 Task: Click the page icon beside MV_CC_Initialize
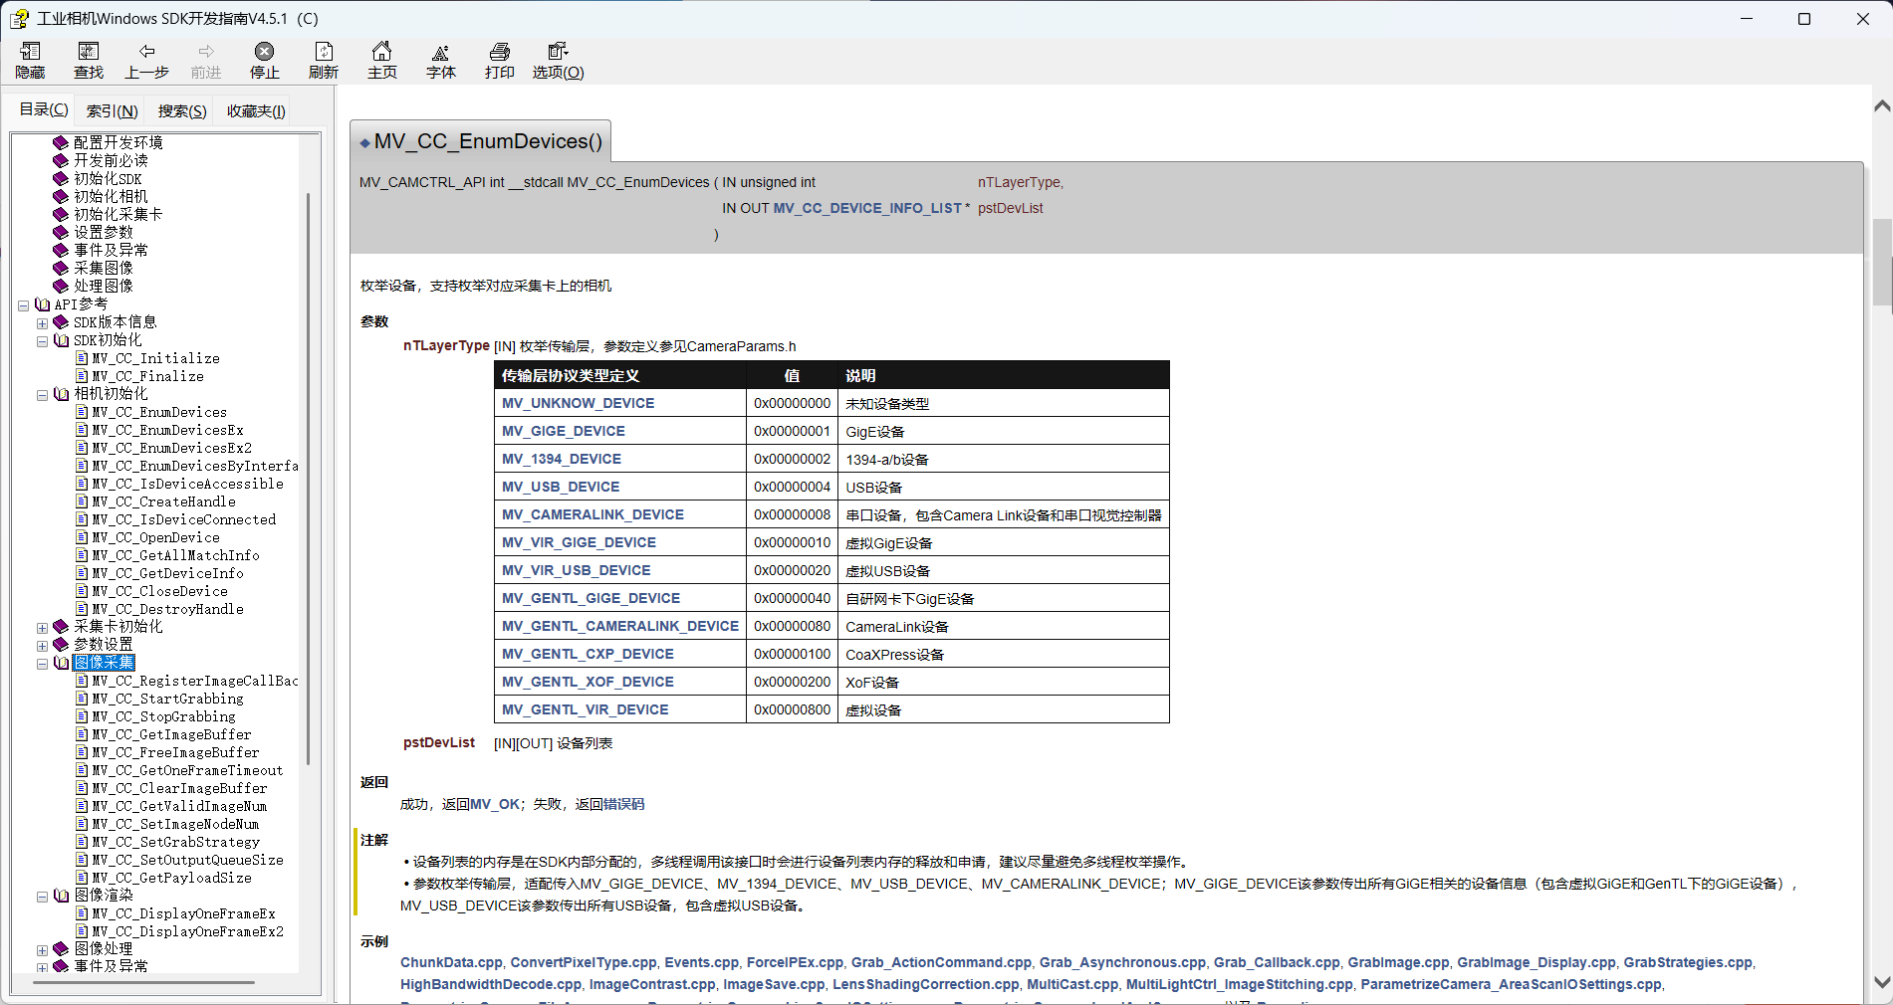click(83, 358)
